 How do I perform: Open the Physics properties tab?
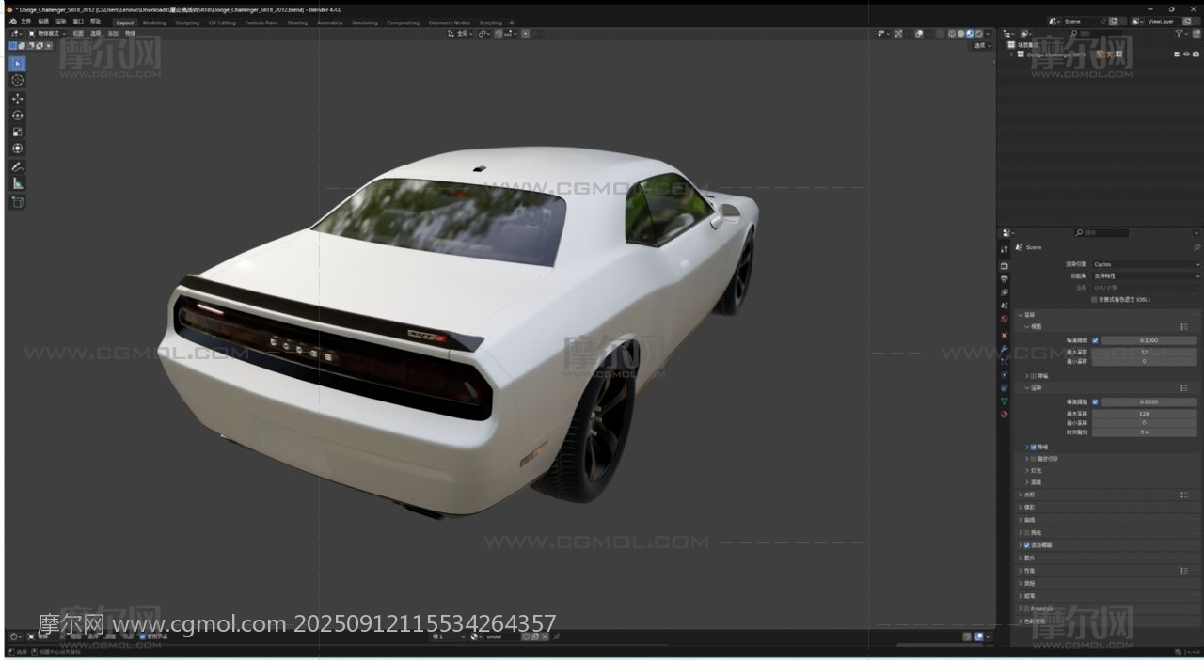coord(1005,374)
